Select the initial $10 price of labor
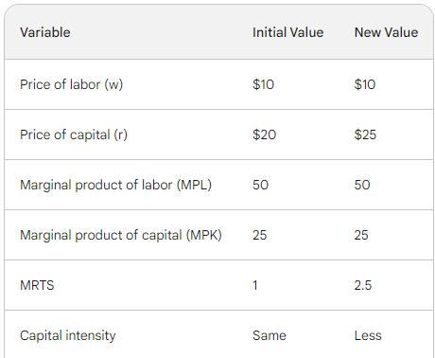435x358 pixels. point(263,84)
